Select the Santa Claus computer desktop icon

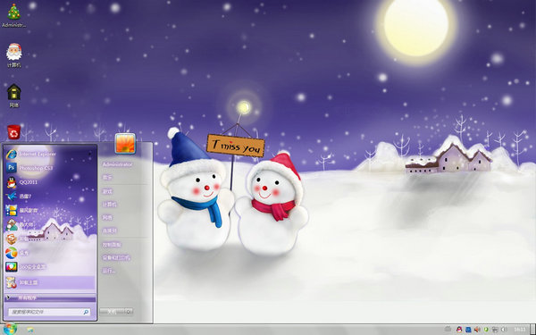[x=14, y=55]
